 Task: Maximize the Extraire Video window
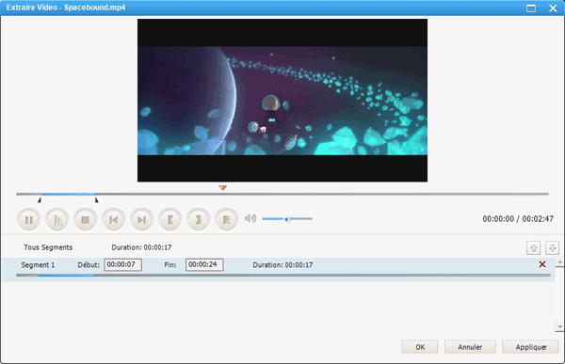pyautogui.click(x=531, y=8)
